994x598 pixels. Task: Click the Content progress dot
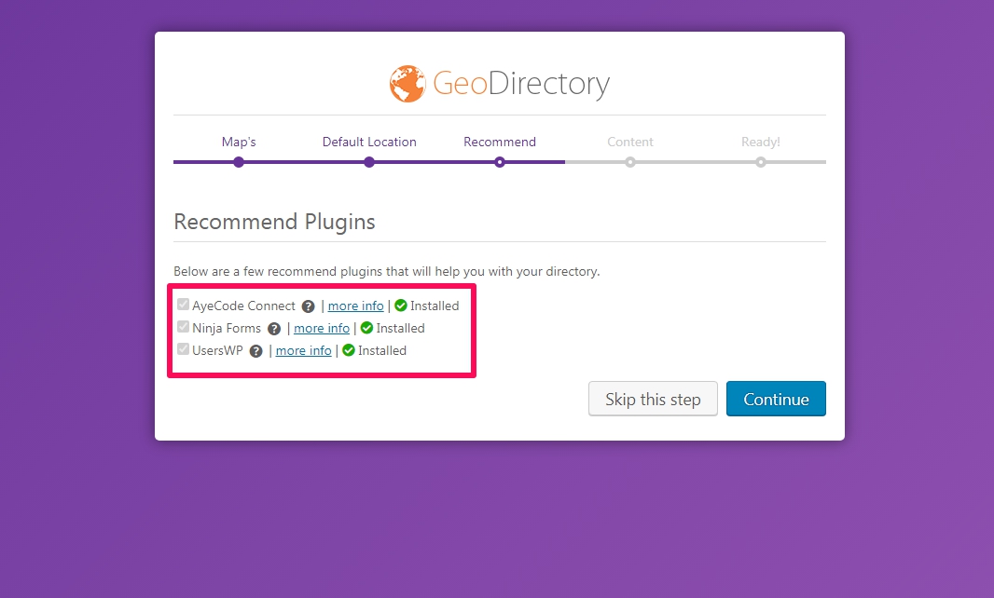(x=630, y=162)
